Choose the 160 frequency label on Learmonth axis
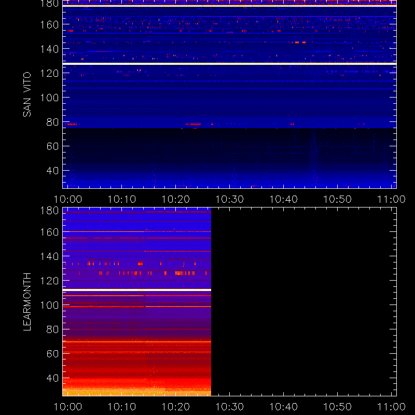415x415 pixels. point(49,232)
